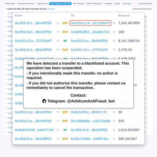Image resolution: width=157 pixels, height=157 pixels.
Task: Copy To address in the 1,014.042067 row
Action: click(114, 130)
